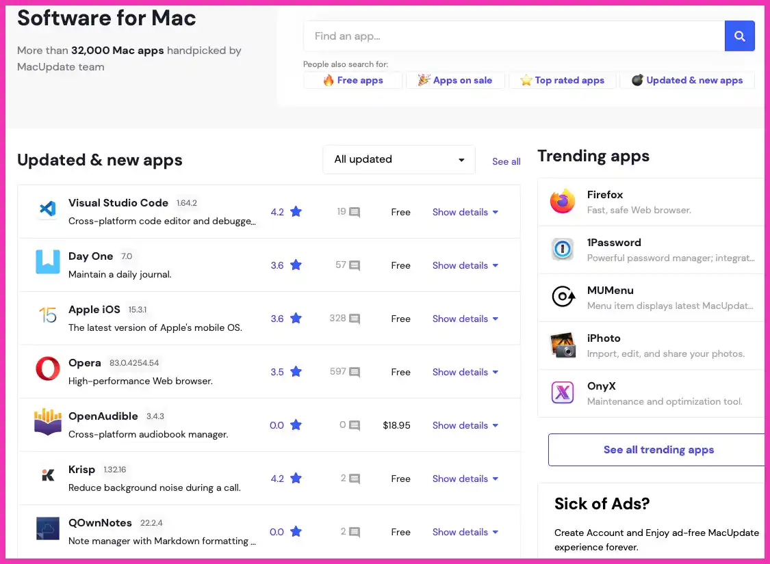Open the Firefox trending app title
Image resolution: width=770 pixels, height=564 pixels.
605,195
